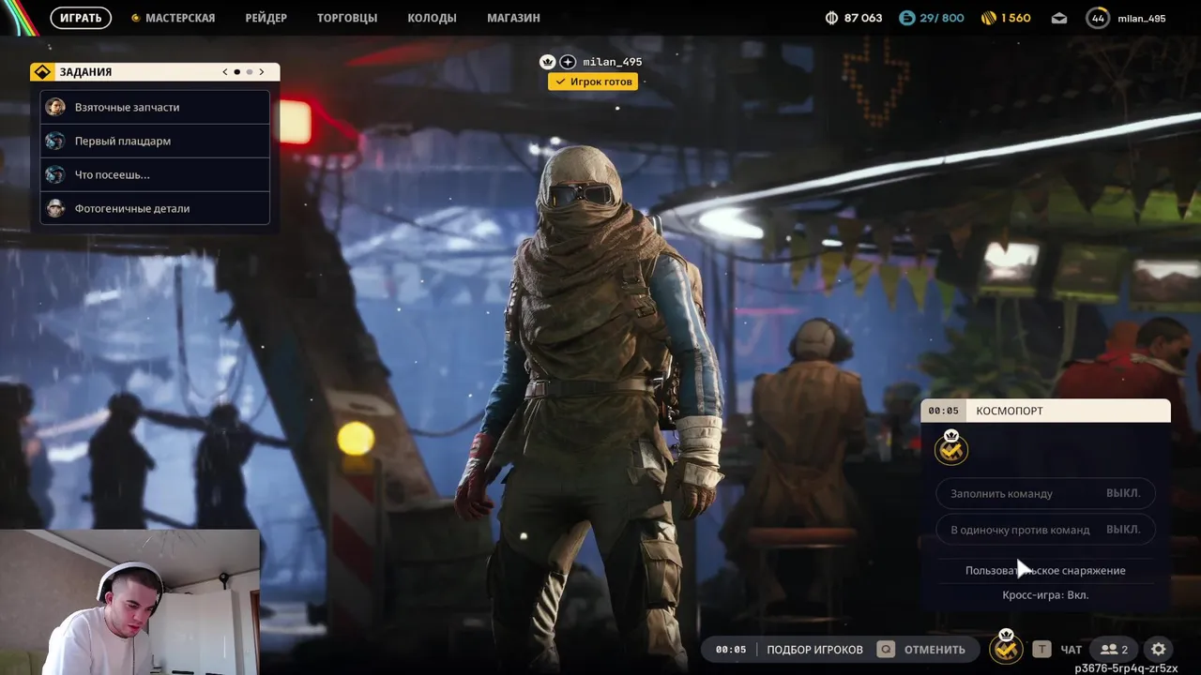This screenshot has width=1201, height=675.
Task: Click the T key icon for chat
Action: [1041, 649]
